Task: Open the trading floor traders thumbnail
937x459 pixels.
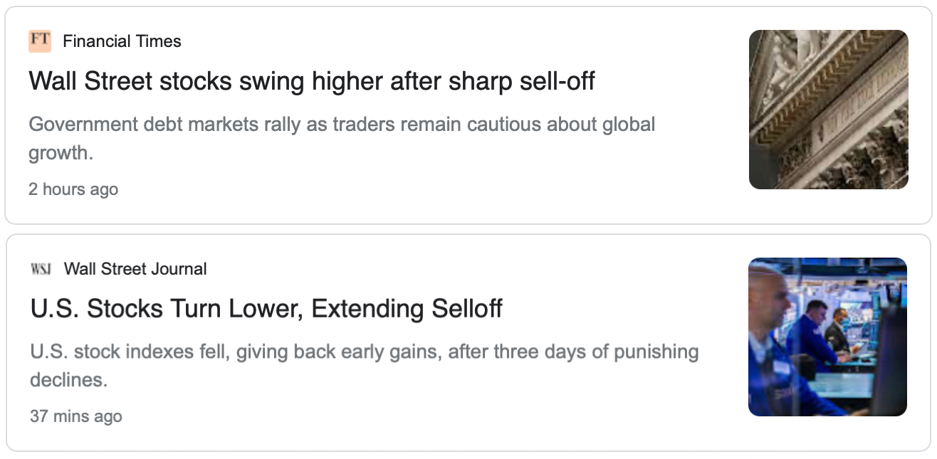Action: point(827,337)
